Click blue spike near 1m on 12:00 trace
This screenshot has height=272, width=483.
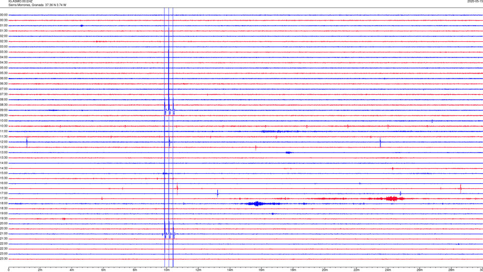click(x=27, y=142)
